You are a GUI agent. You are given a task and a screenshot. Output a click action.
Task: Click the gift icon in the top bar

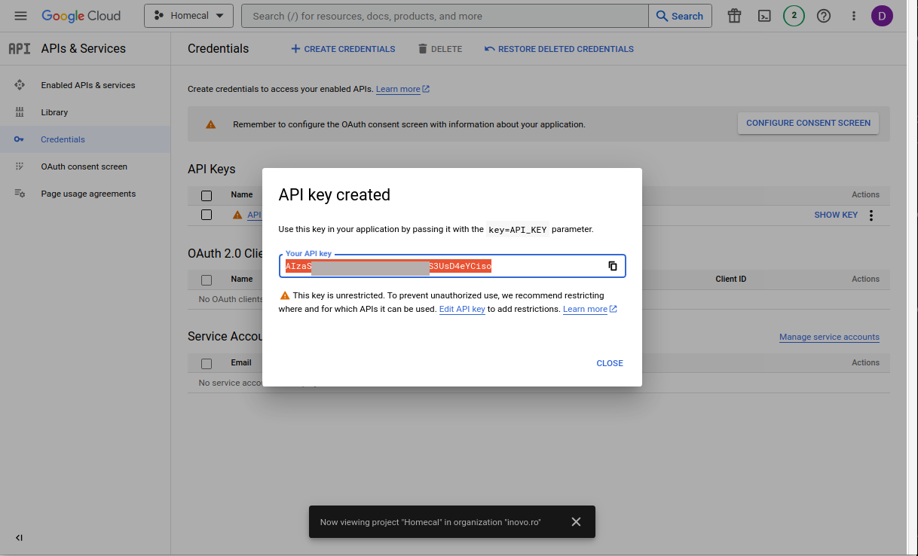[x=734, y=15]
